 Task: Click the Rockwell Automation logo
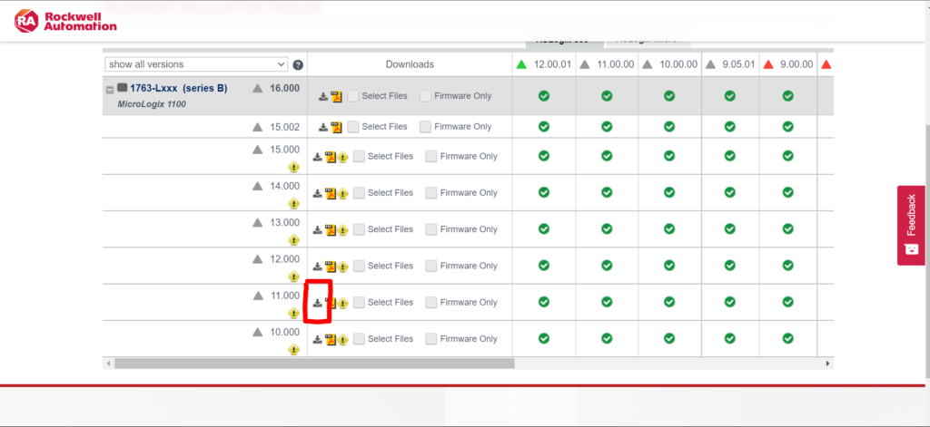[x=65, y=22]
